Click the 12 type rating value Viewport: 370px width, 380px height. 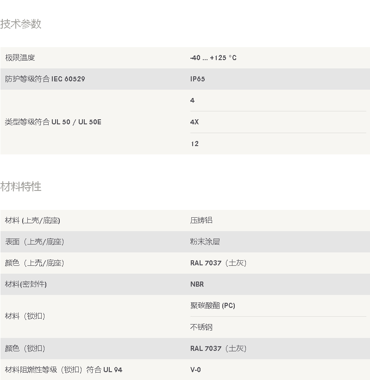click(x=194, y=144)
